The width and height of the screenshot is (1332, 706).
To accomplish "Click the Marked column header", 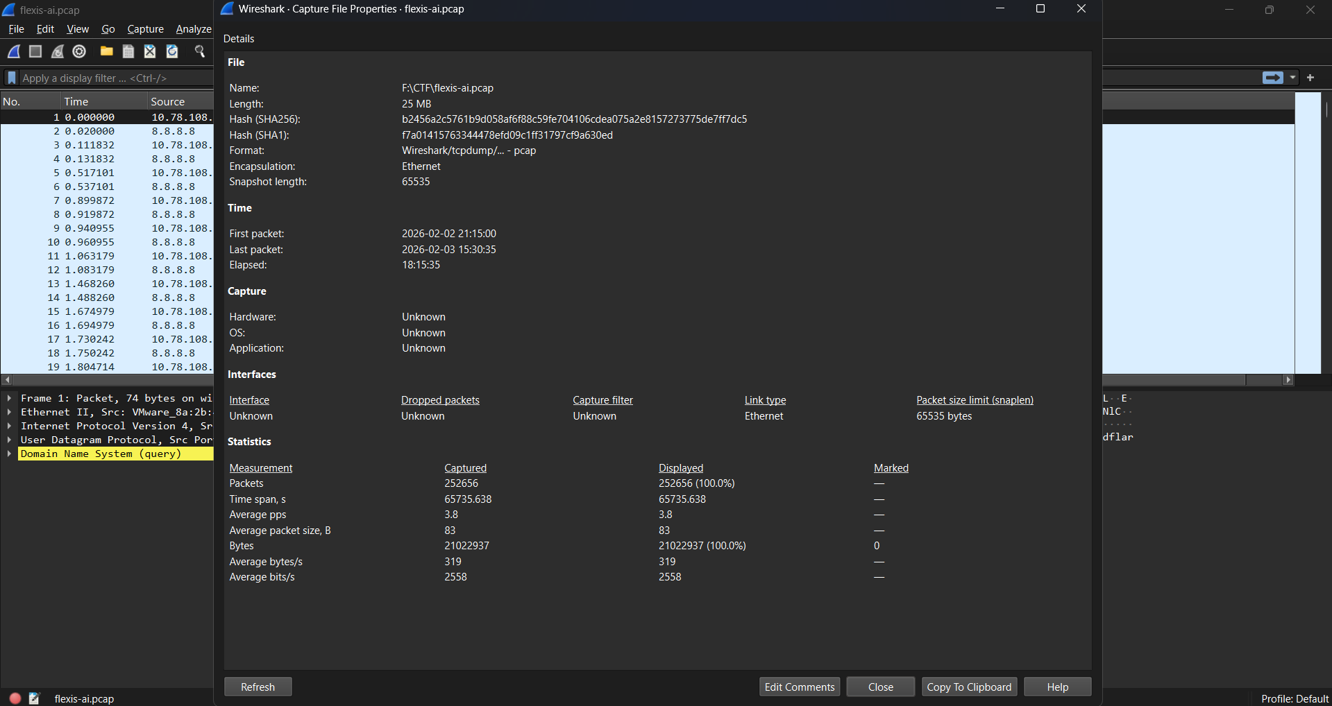I will (x=891, y=468).
